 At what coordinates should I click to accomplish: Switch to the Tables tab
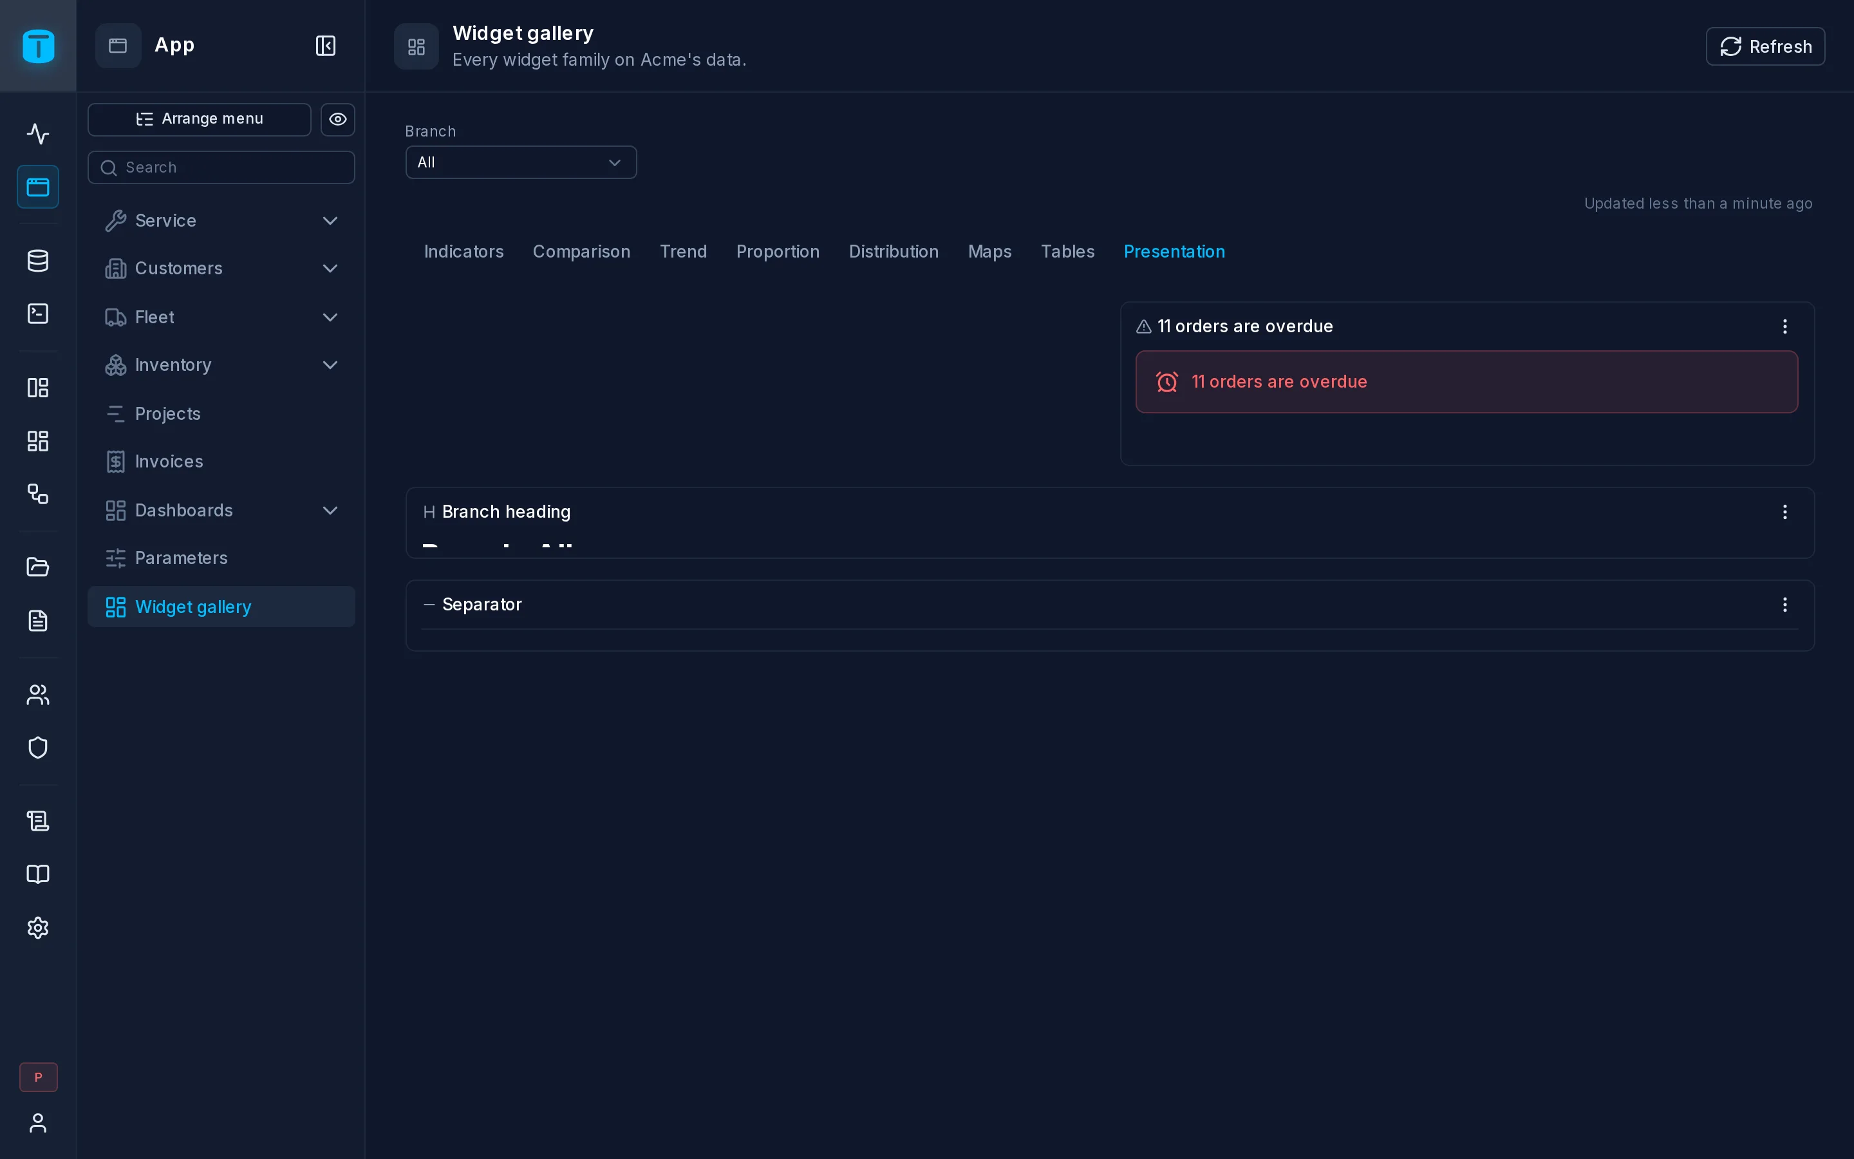point(1067,251)
